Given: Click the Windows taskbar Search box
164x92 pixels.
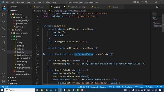Looking at the screenshot, I should tap(20, 90).
